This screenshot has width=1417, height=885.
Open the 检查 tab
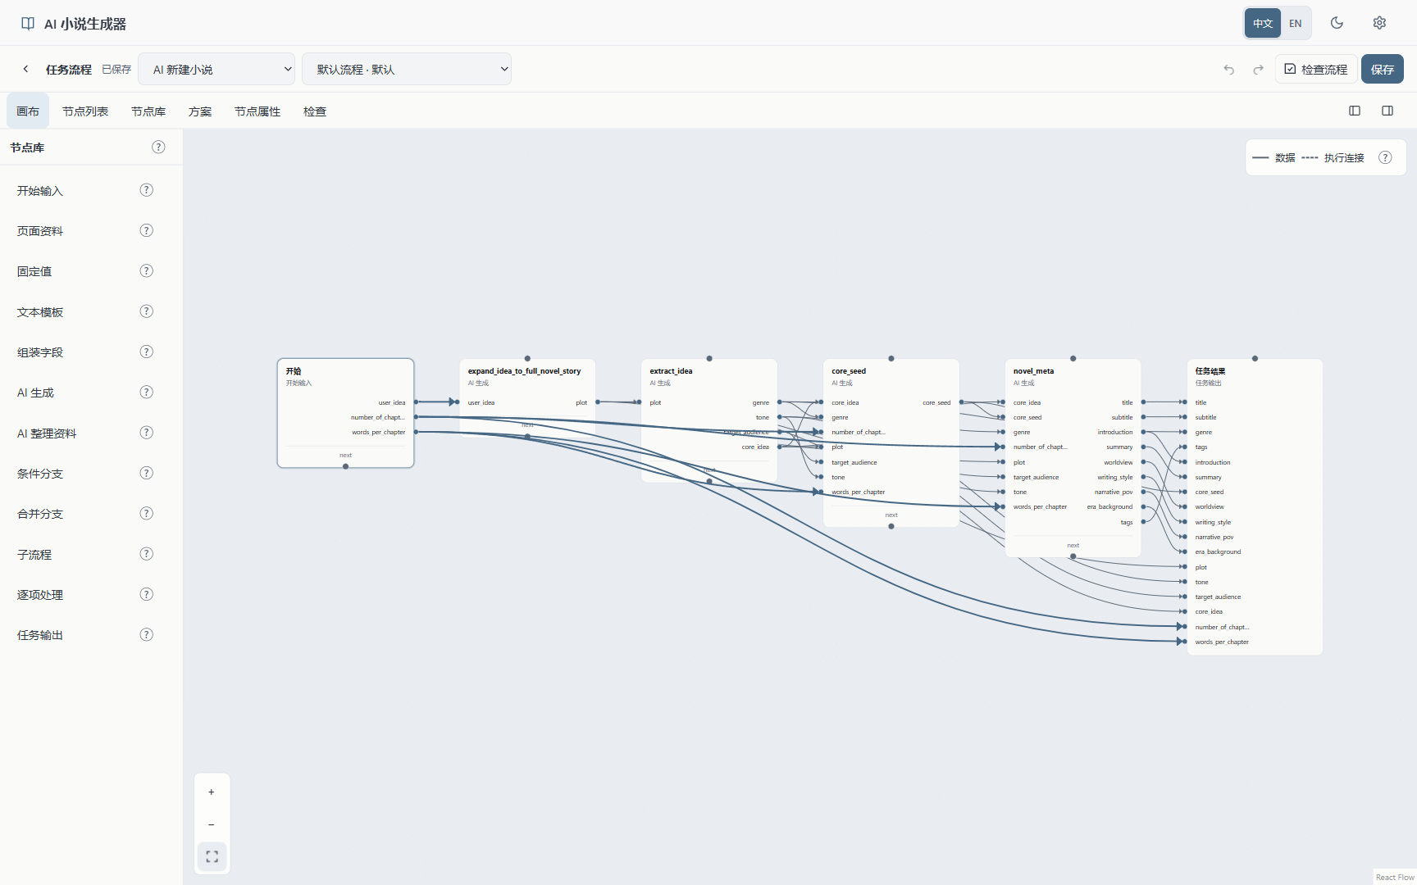coord(315,111)
